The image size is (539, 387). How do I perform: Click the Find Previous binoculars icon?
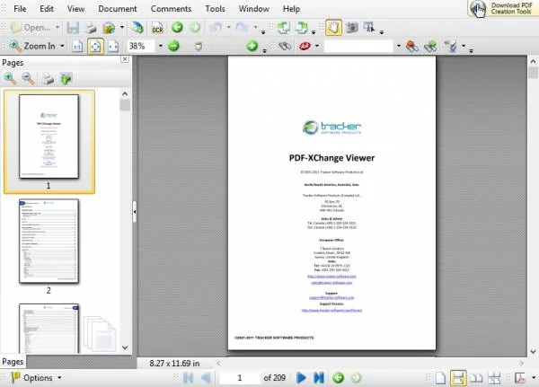[x=411, y=46]
